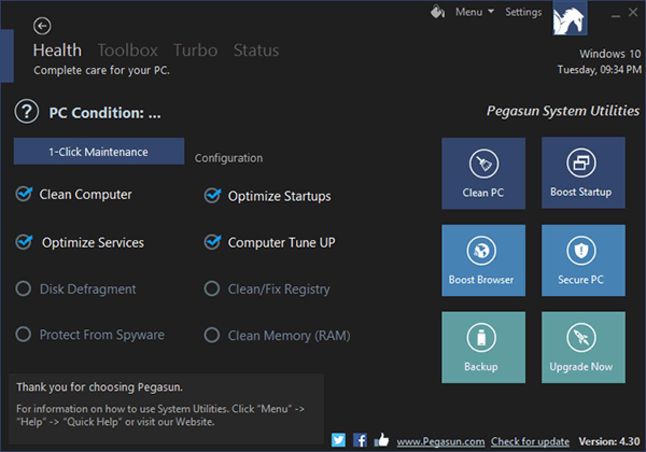Click the thumbs-up icon in footer

[x=381, y=440]
